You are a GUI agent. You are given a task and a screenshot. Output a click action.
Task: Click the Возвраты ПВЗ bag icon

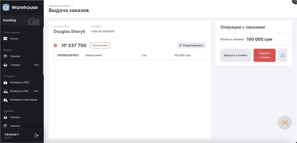pos(5,82)
